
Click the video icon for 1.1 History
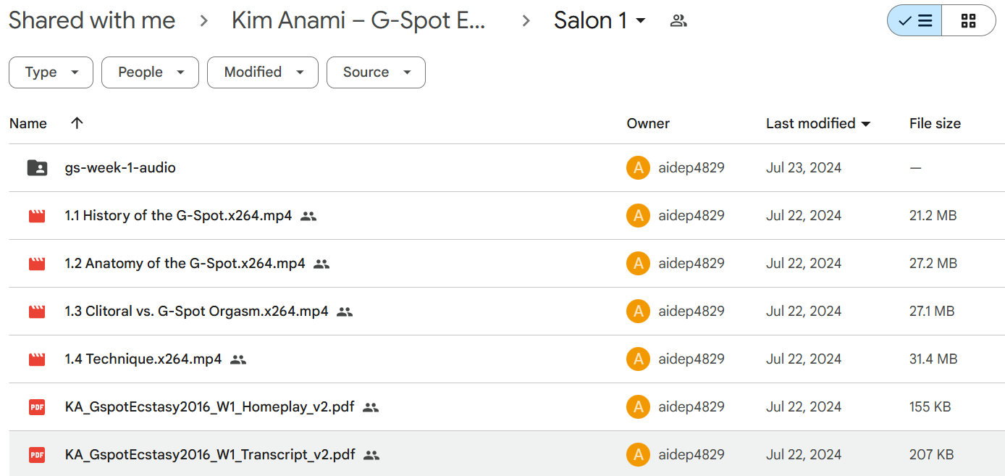pyautogui.click(x=37, y=216)
